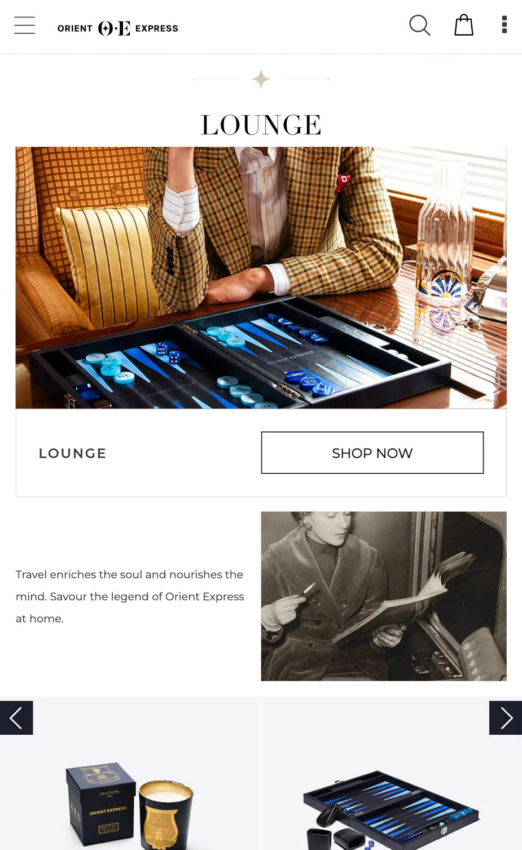View the Trudon candle product
Screen dimensions: 522x850
pos(130,774)
